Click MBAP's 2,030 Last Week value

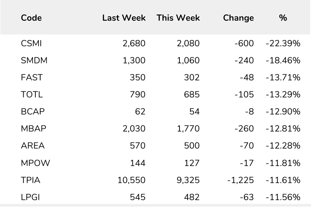(x=134, y=129)
